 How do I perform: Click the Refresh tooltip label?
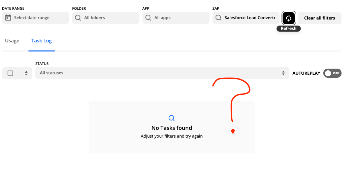[288, 29]
